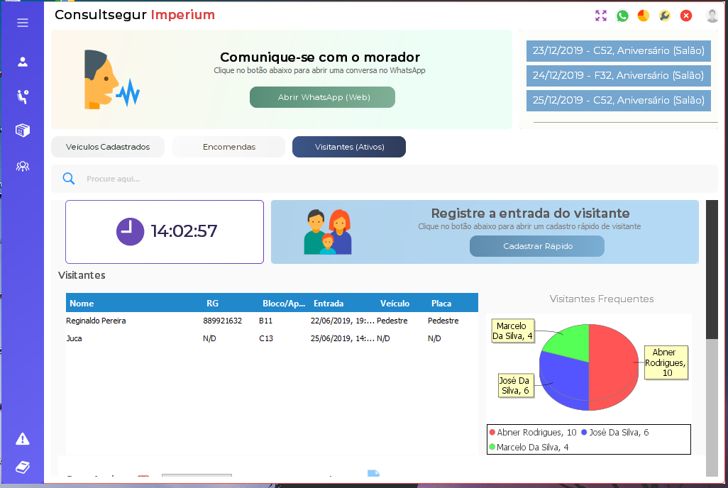
Task: Open the residents person icon in the sidebar
Action: click(22, 62)
